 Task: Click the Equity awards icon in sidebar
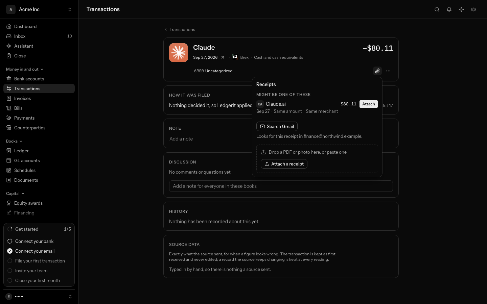click(9, 203)
